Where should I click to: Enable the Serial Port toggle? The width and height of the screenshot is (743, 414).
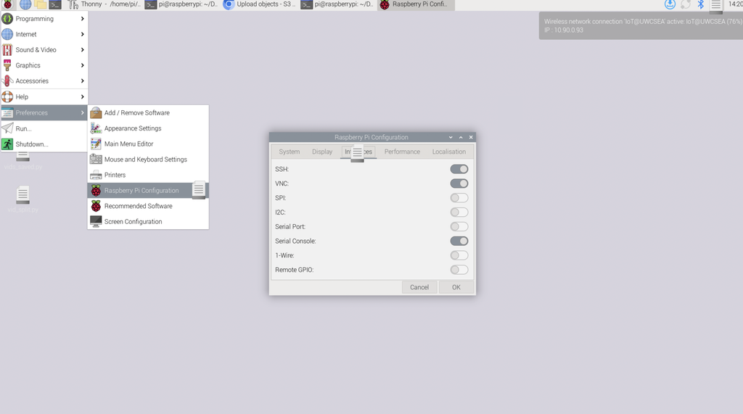(459, 226)
